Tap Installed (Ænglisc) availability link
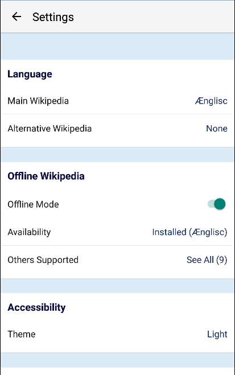This screenshot has height=375, width=235. [189, 232]
